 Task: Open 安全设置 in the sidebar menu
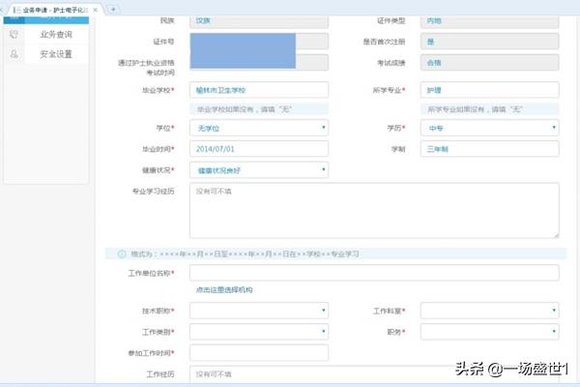[55, 54]
